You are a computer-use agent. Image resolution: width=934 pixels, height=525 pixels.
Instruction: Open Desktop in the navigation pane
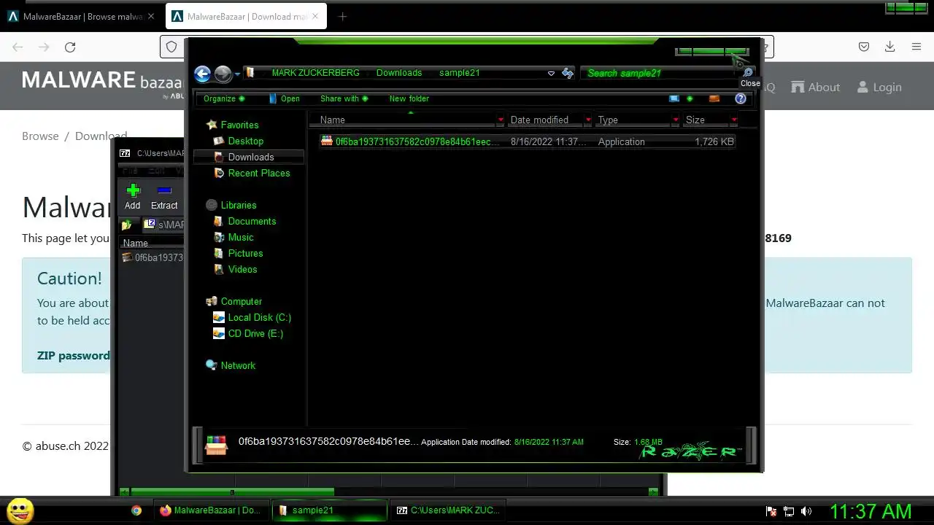pyautogui.click(x=245, y=141)
